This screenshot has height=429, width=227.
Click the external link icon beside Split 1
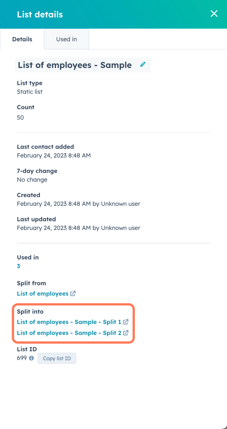126,322
